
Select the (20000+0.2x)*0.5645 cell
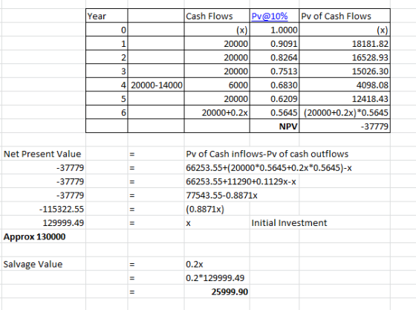point(345,112)
